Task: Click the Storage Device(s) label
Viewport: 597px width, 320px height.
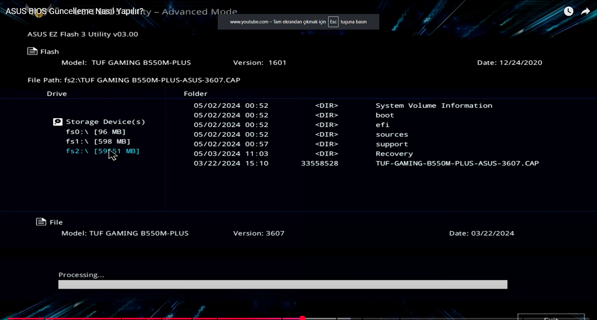Action: 105,122
